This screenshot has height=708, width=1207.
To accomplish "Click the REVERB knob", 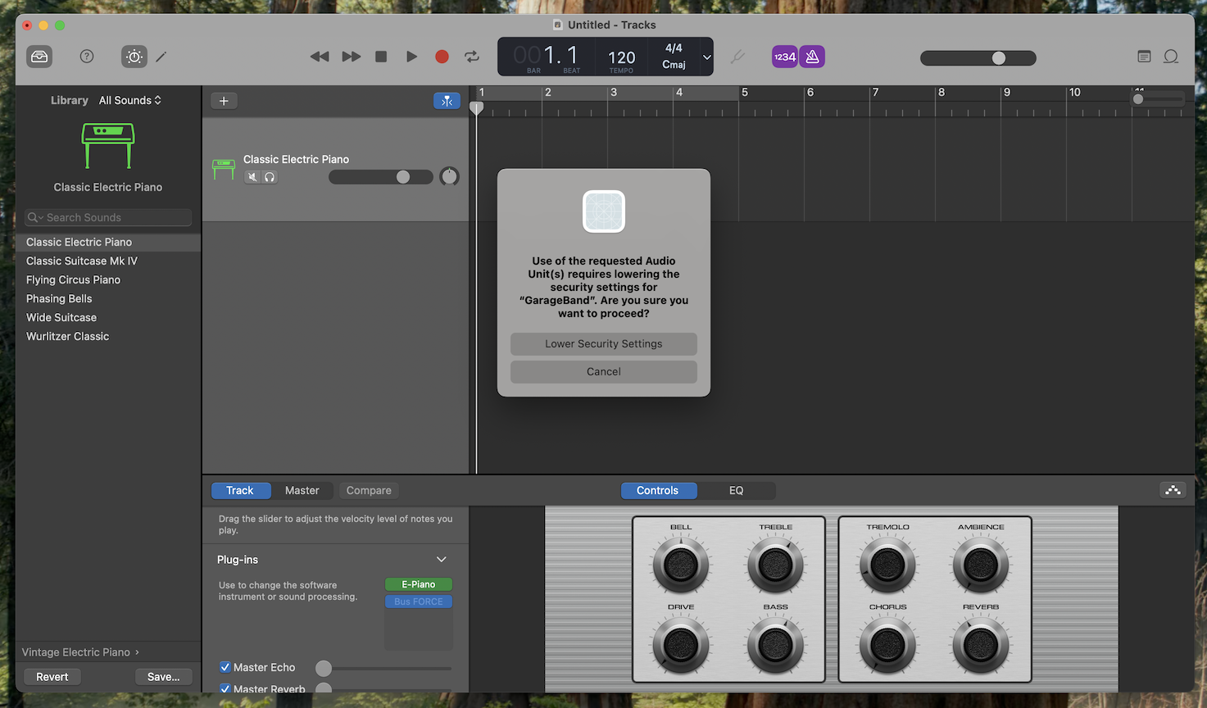I will [981, 645].
